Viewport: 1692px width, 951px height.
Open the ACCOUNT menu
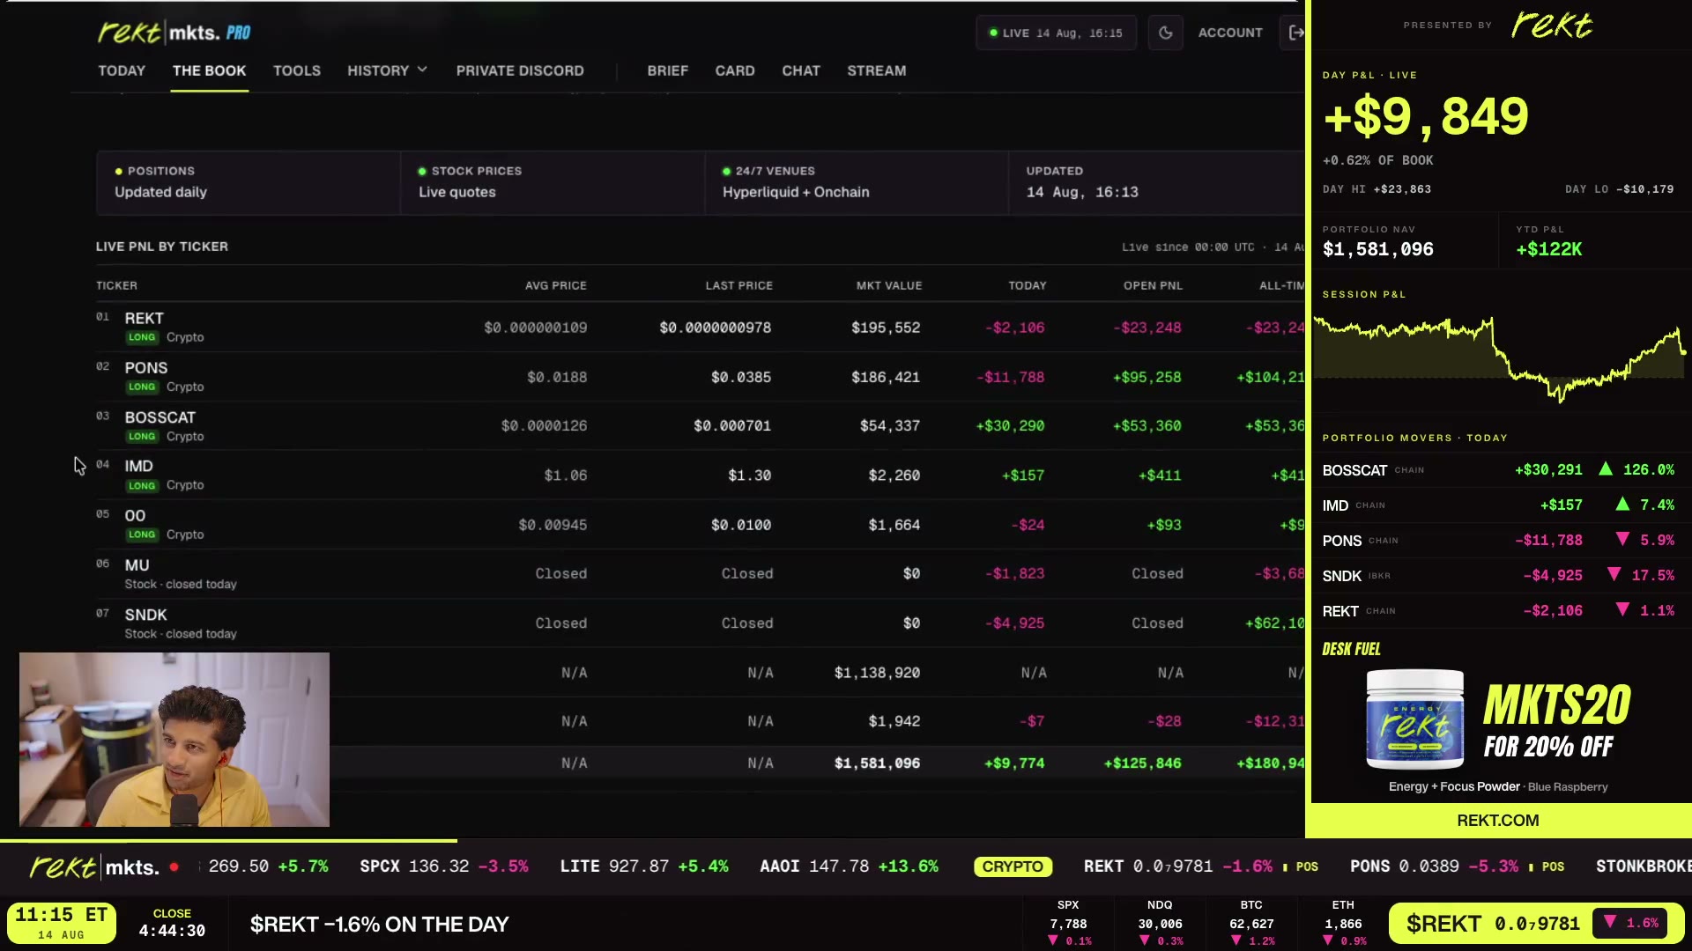coord(1230,33)
